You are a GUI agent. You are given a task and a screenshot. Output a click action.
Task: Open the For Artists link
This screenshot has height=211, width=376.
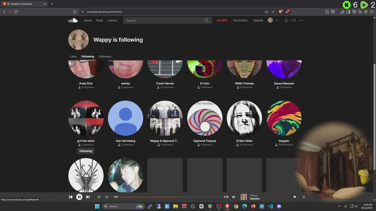coord(240,20)
